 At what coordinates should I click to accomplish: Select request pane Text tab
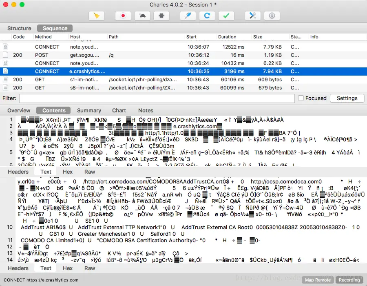tap(46, 172)
